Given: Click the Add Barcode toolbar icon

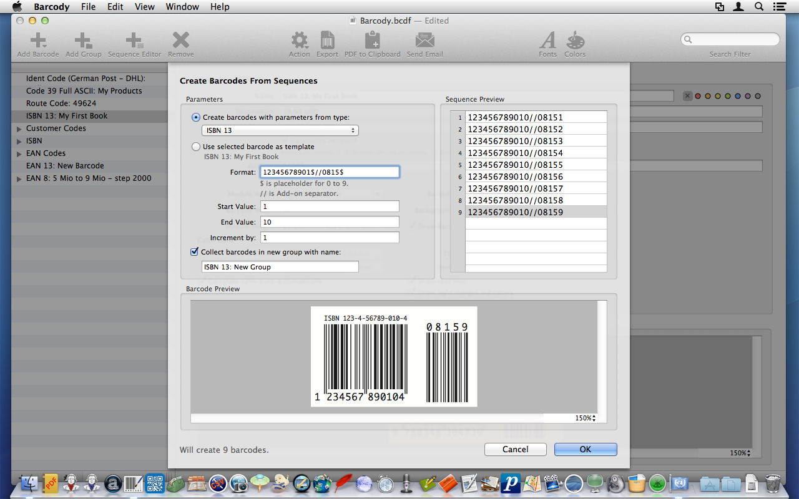Looking at the screenshot, I should click(x=38, y=41).
